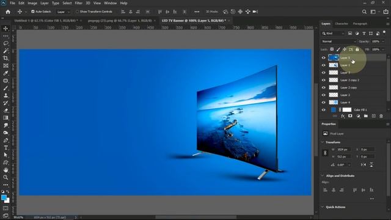
Task: Select the Move tool
Action: (5, 29)
